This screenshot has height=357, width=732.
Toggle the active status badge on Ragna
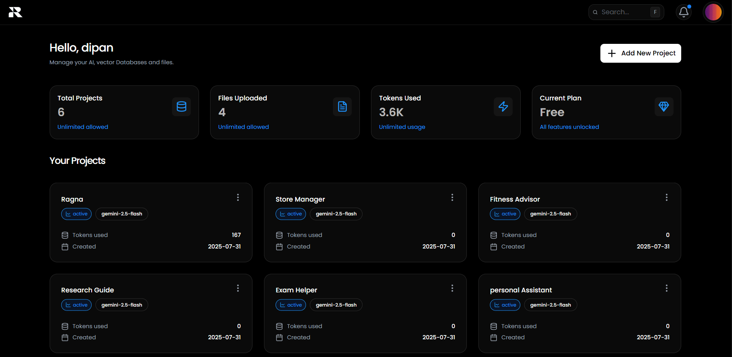pos(76,214)
